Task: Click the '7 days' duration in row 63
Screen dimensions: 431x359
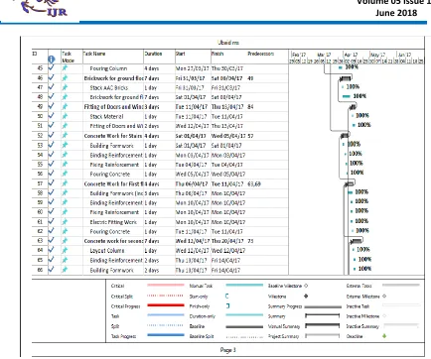Action: tap(152, 241)
